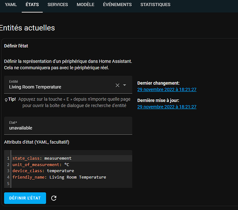Open the Dernier changement date link
Viewport: 238px width, 210px height.
pos(167,89)
